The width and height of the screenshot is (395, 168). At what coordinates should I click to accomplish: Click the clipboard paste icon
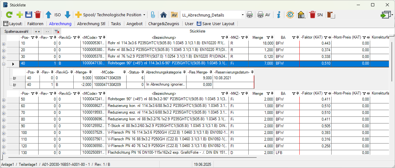point(331,15)
